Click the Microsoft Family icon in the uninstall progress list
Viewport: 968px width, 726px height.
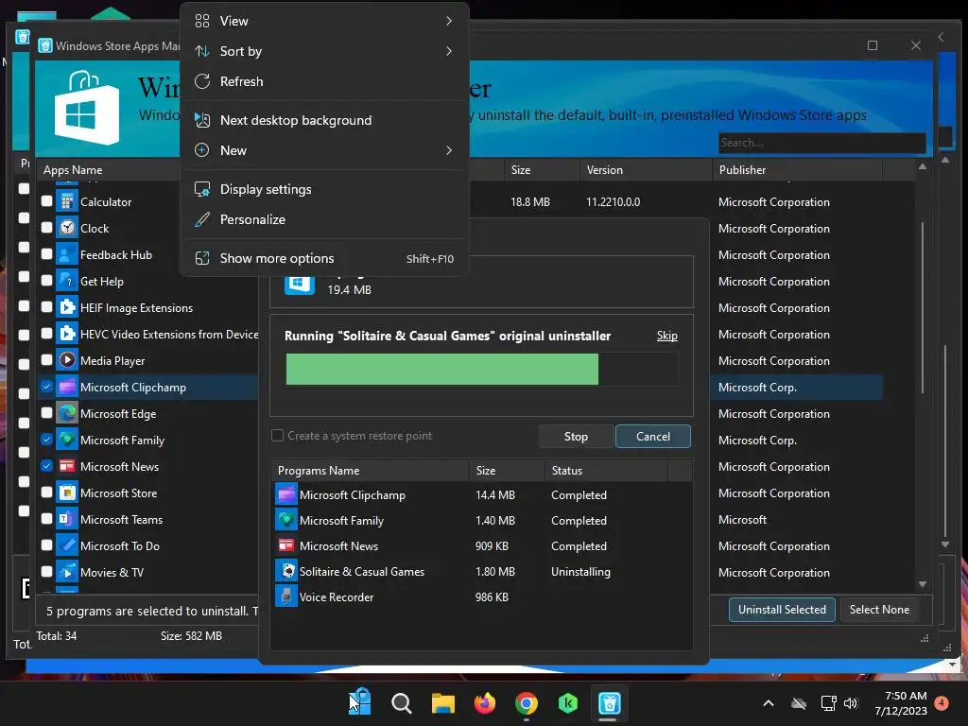point(285,521)
